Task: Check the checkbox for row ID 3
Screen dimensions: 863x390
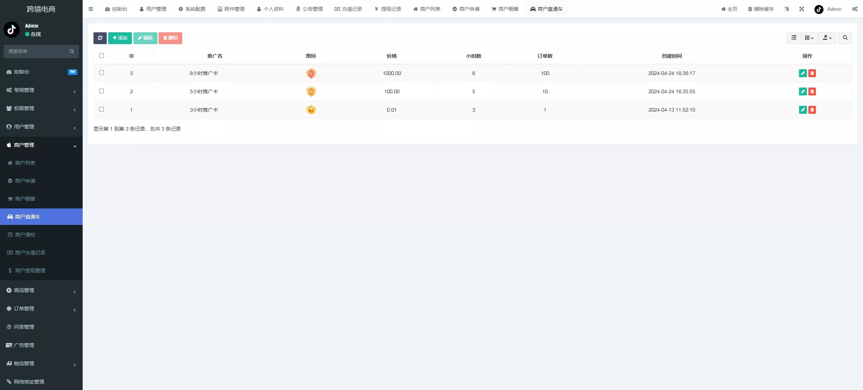Action: pos(101,73)
